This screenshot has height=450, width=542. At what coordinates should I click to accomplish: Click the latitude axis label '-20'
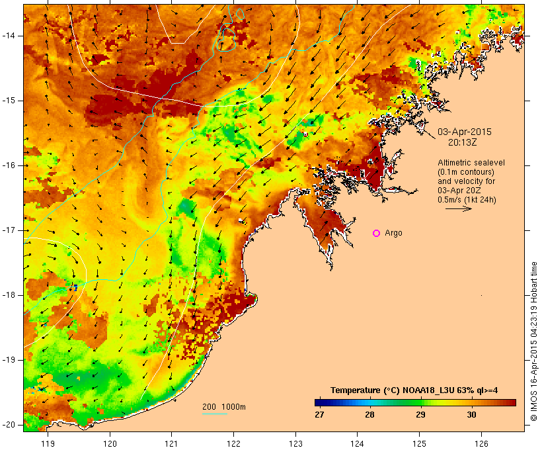[8, 425]
